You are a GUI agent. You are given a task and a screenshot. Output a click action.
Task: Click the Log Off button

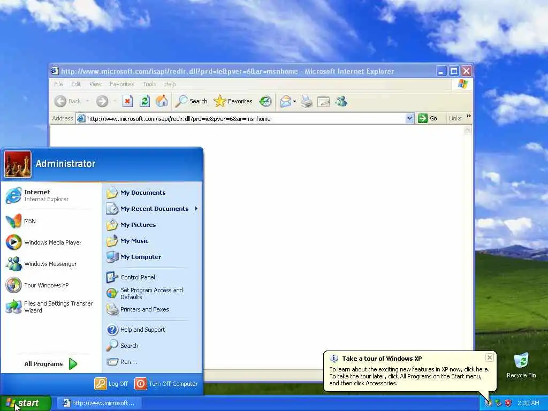tap(111, 384)
